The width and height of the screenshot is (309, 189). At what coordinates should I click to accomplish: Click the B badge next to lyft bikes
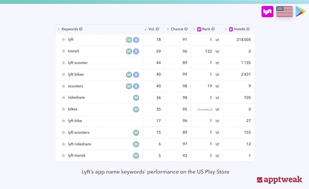coord(136,74)
